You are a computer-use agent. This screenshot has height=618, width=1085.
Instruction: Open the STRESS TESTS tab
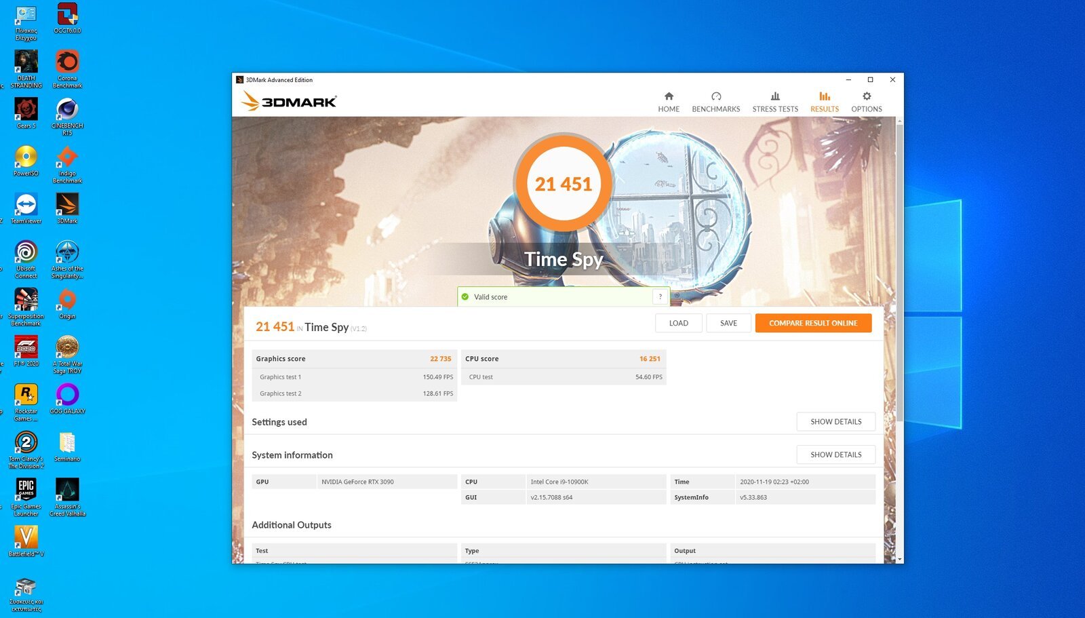pyautogui.click(x=775, y=102)
